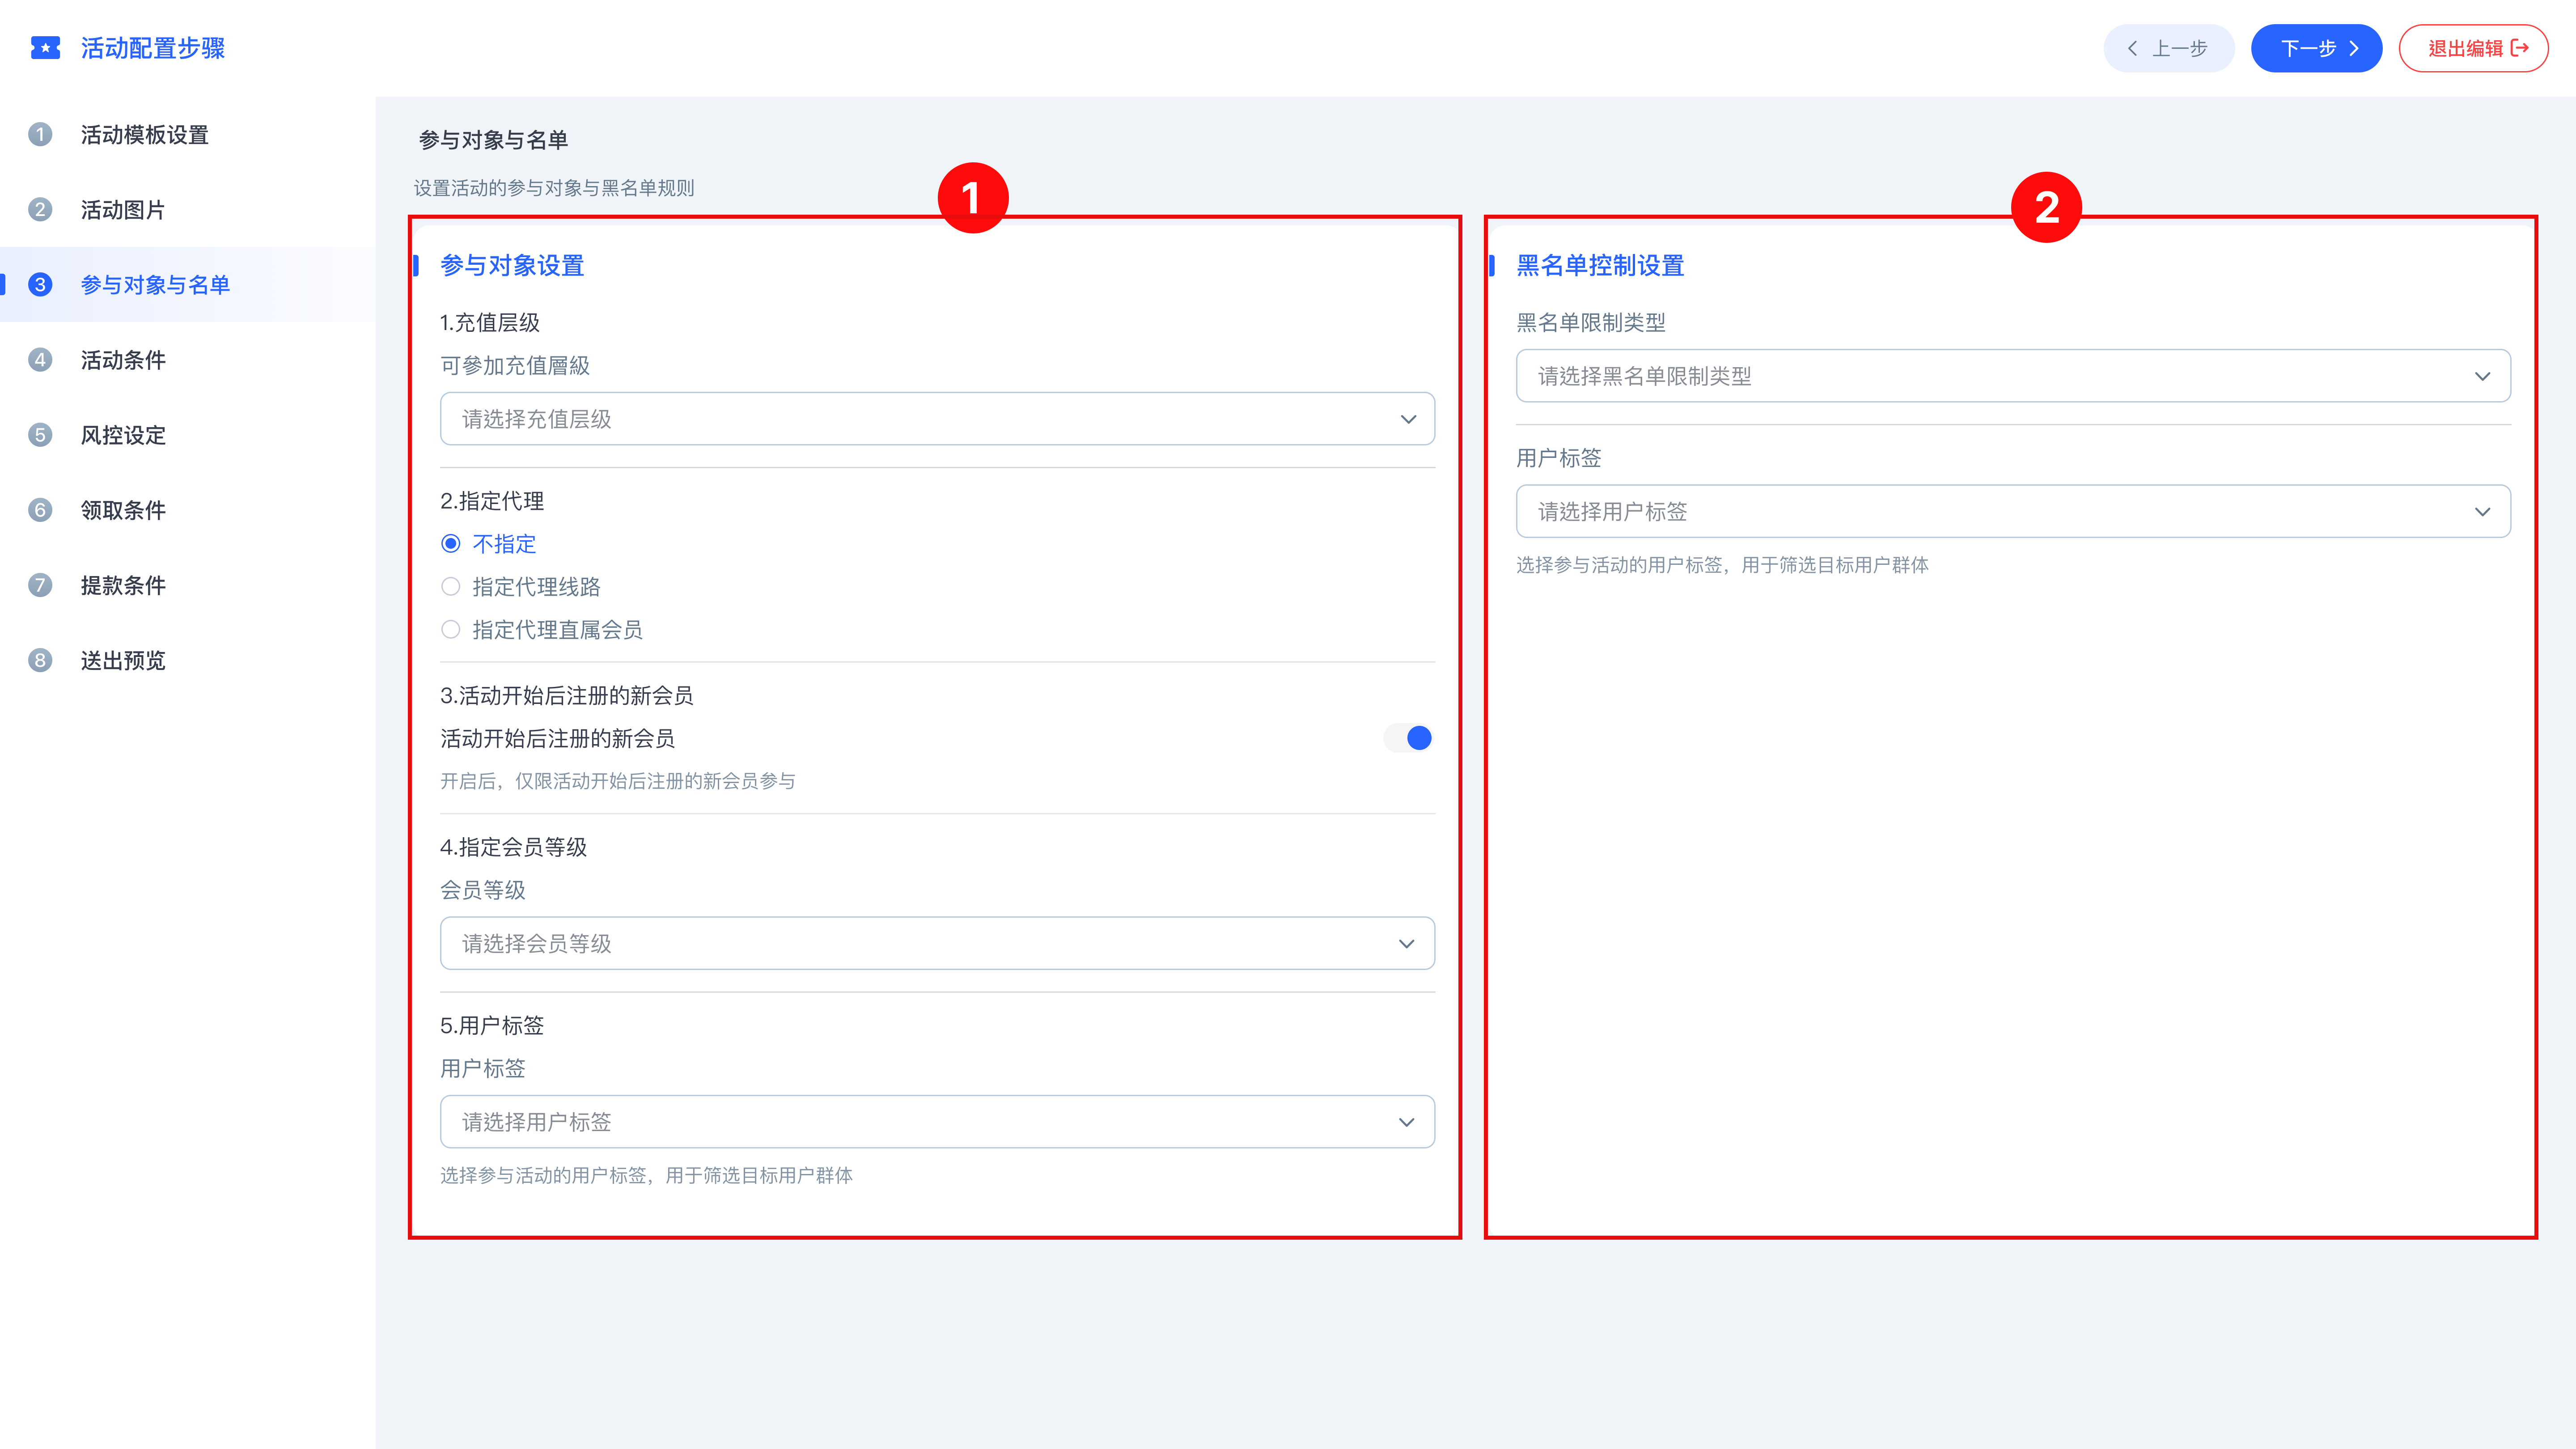Open 请选择用户标签 dropdown under 5.用户标签
2576x1449 pixels.
(937, 1121)
